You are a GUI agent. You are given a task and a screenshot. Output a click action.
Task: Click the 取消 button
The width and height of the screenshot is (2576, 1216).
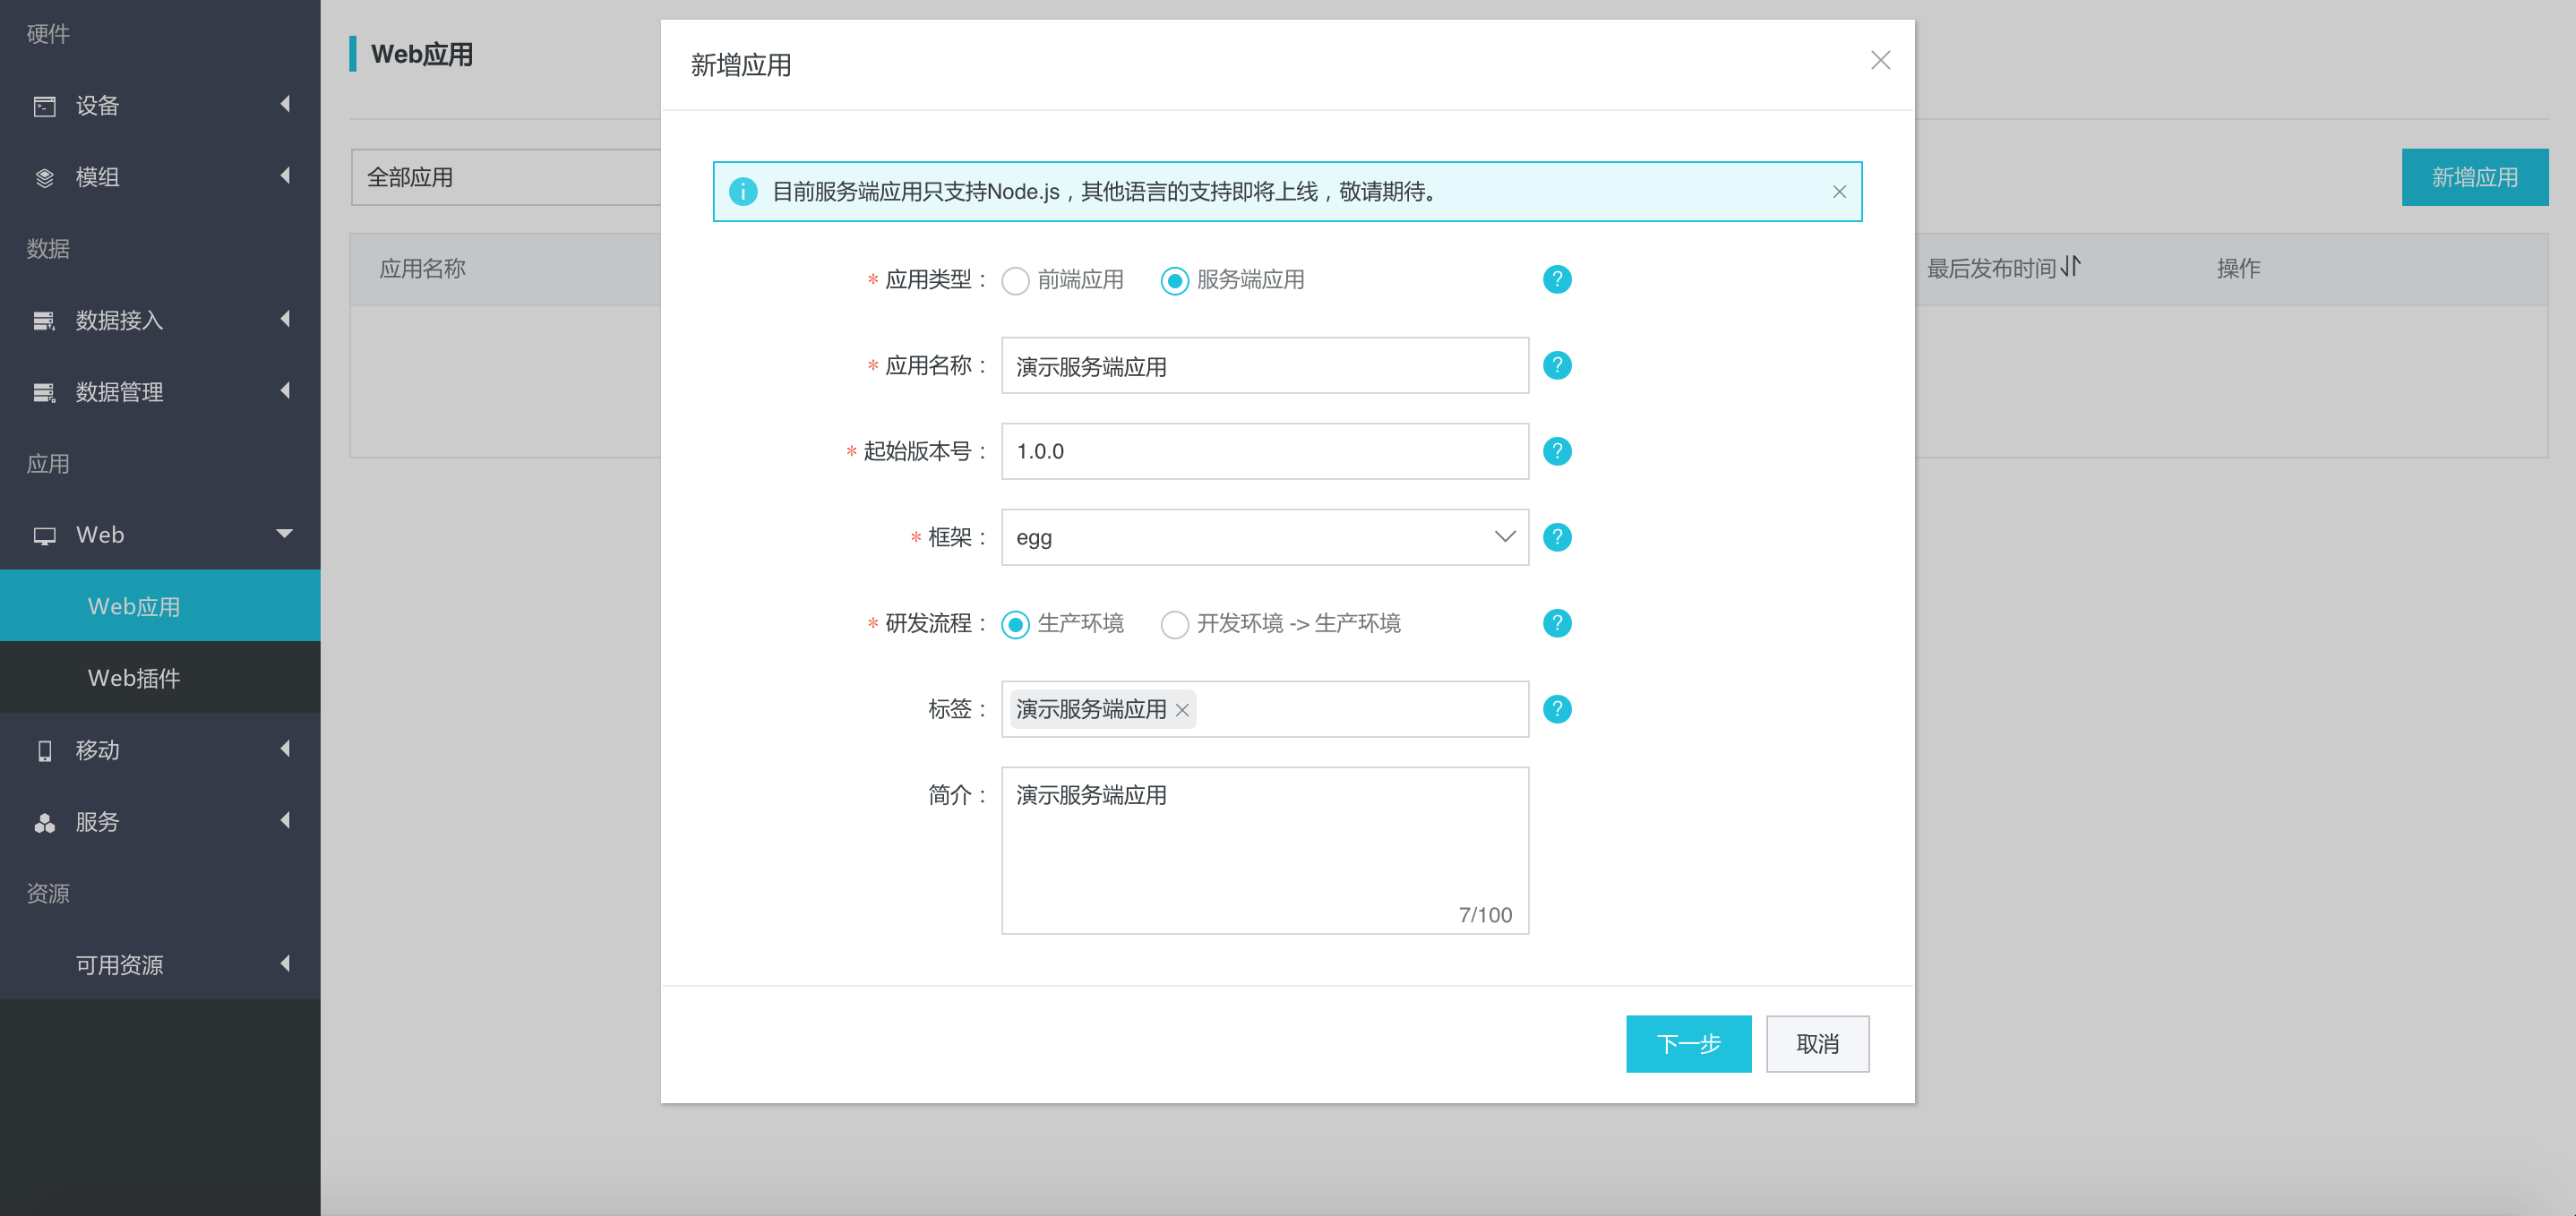click(1816, 1043)
